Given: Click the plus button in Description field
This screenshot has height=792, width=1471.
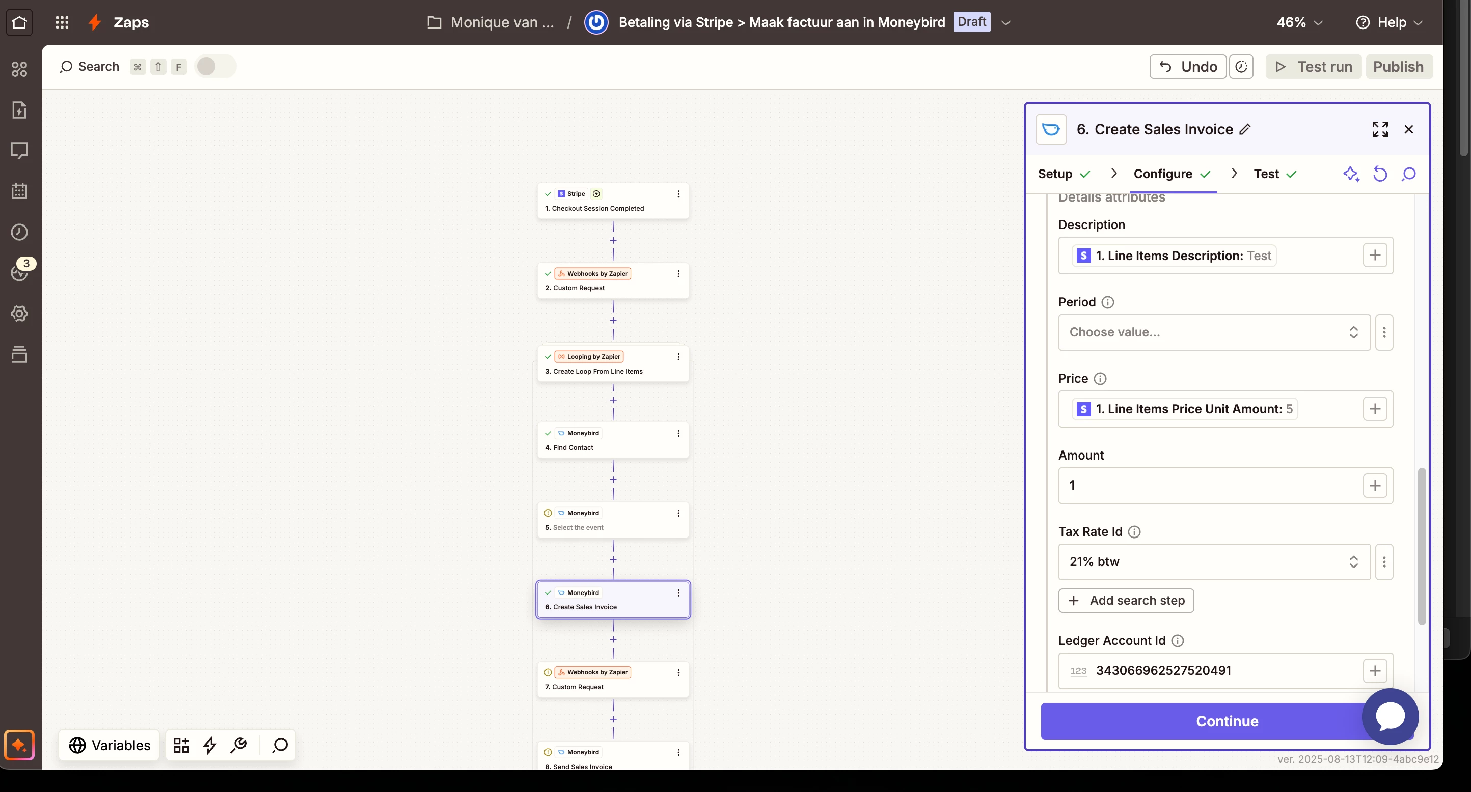Looking at the screenshot, I should coord(1375,256).
